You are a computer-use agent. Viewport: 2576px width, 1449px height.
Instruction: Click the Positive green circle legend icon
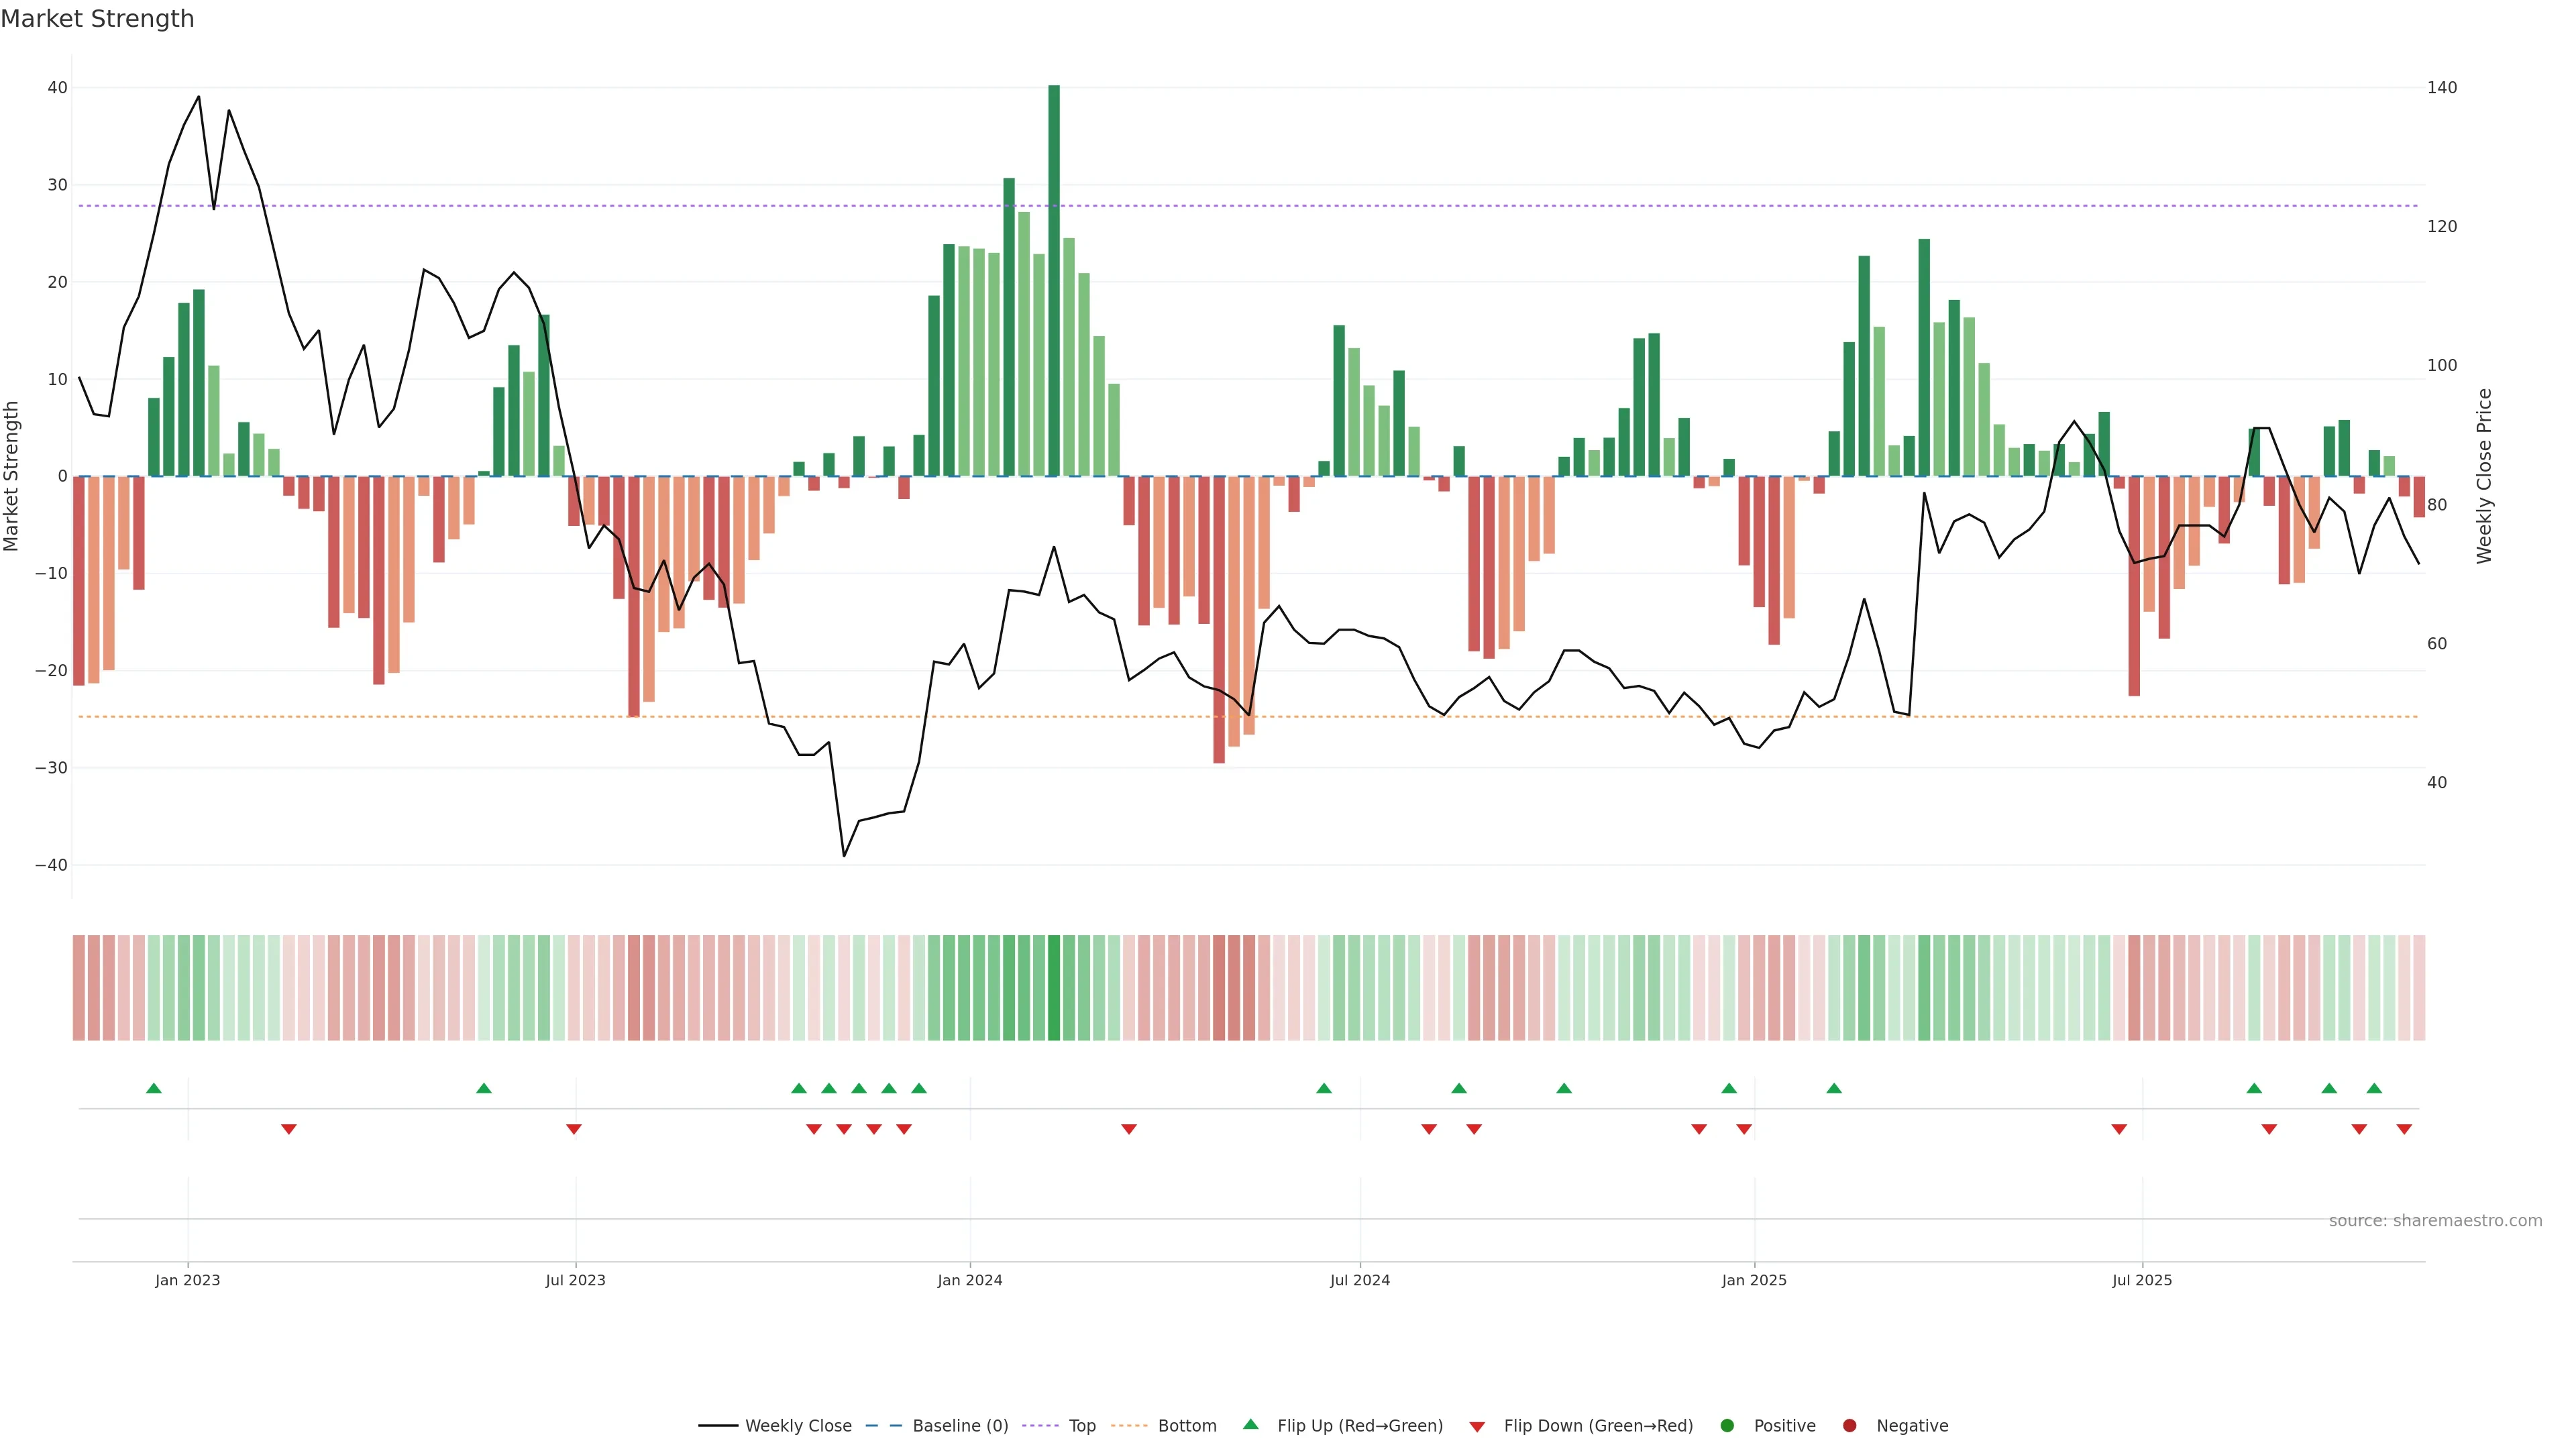pyautogui.click(x=1727, y=1426)
